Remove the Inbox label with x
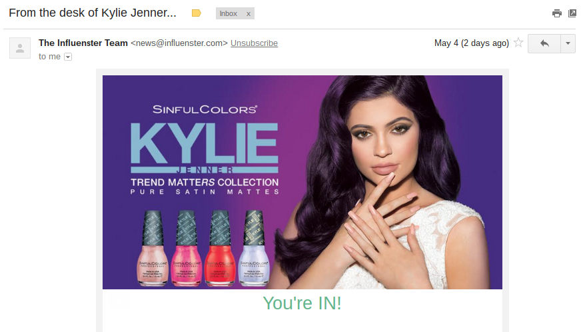The image size is (583, 332). coord(249,14)
